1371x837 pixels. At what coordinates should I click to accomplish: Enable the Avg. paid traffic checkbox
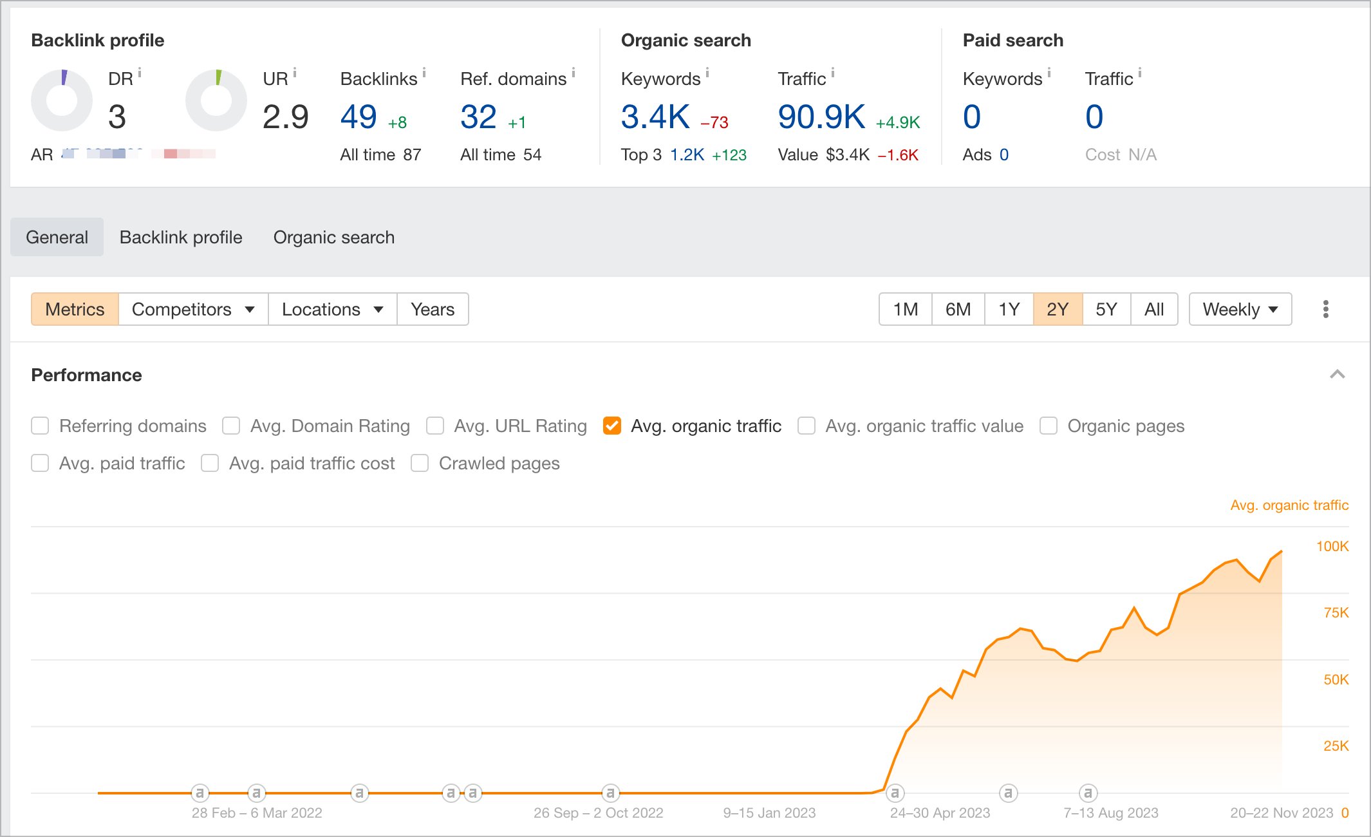40,463
